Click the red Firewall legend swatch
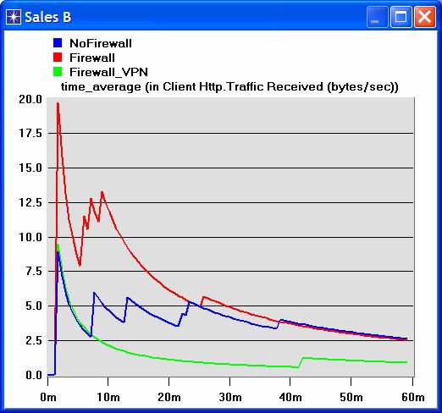442x413 pixels. click(x=58, y=58)
